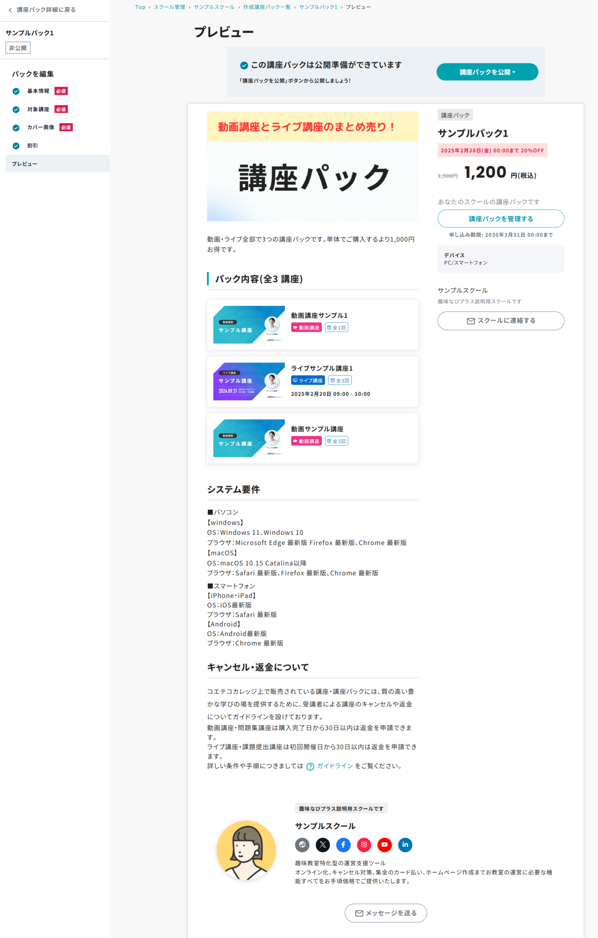Click the question mark icon beside ガイドライン
This screenshot has height=938, width=598.
pyautogui.click(x=310, y=766)
